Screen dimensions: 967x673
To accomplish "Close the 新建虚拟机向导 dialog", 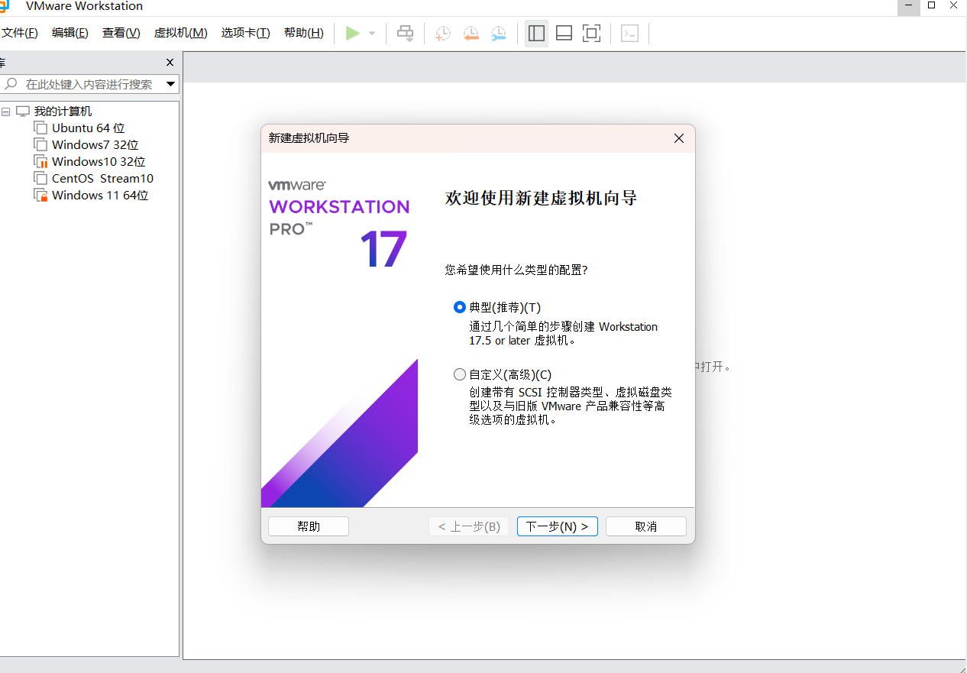I will pyautogui.click(x=679, y=138).
